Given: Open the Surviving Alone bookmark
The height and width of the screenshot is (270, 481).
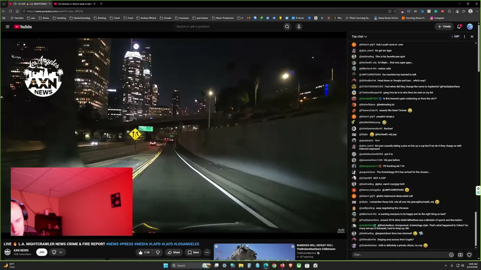Looking at the screenshot, I should (x=414, y=18).
